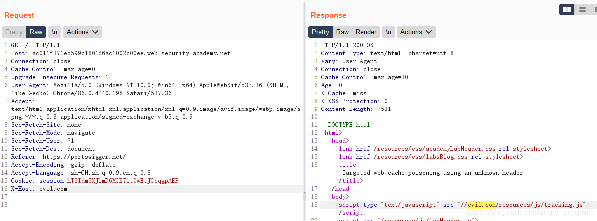Click the request Connection: close line

41,61
